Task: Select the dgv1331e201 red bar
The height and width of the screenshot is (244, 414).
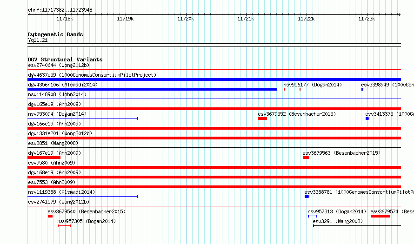Action: pos(214,138)
